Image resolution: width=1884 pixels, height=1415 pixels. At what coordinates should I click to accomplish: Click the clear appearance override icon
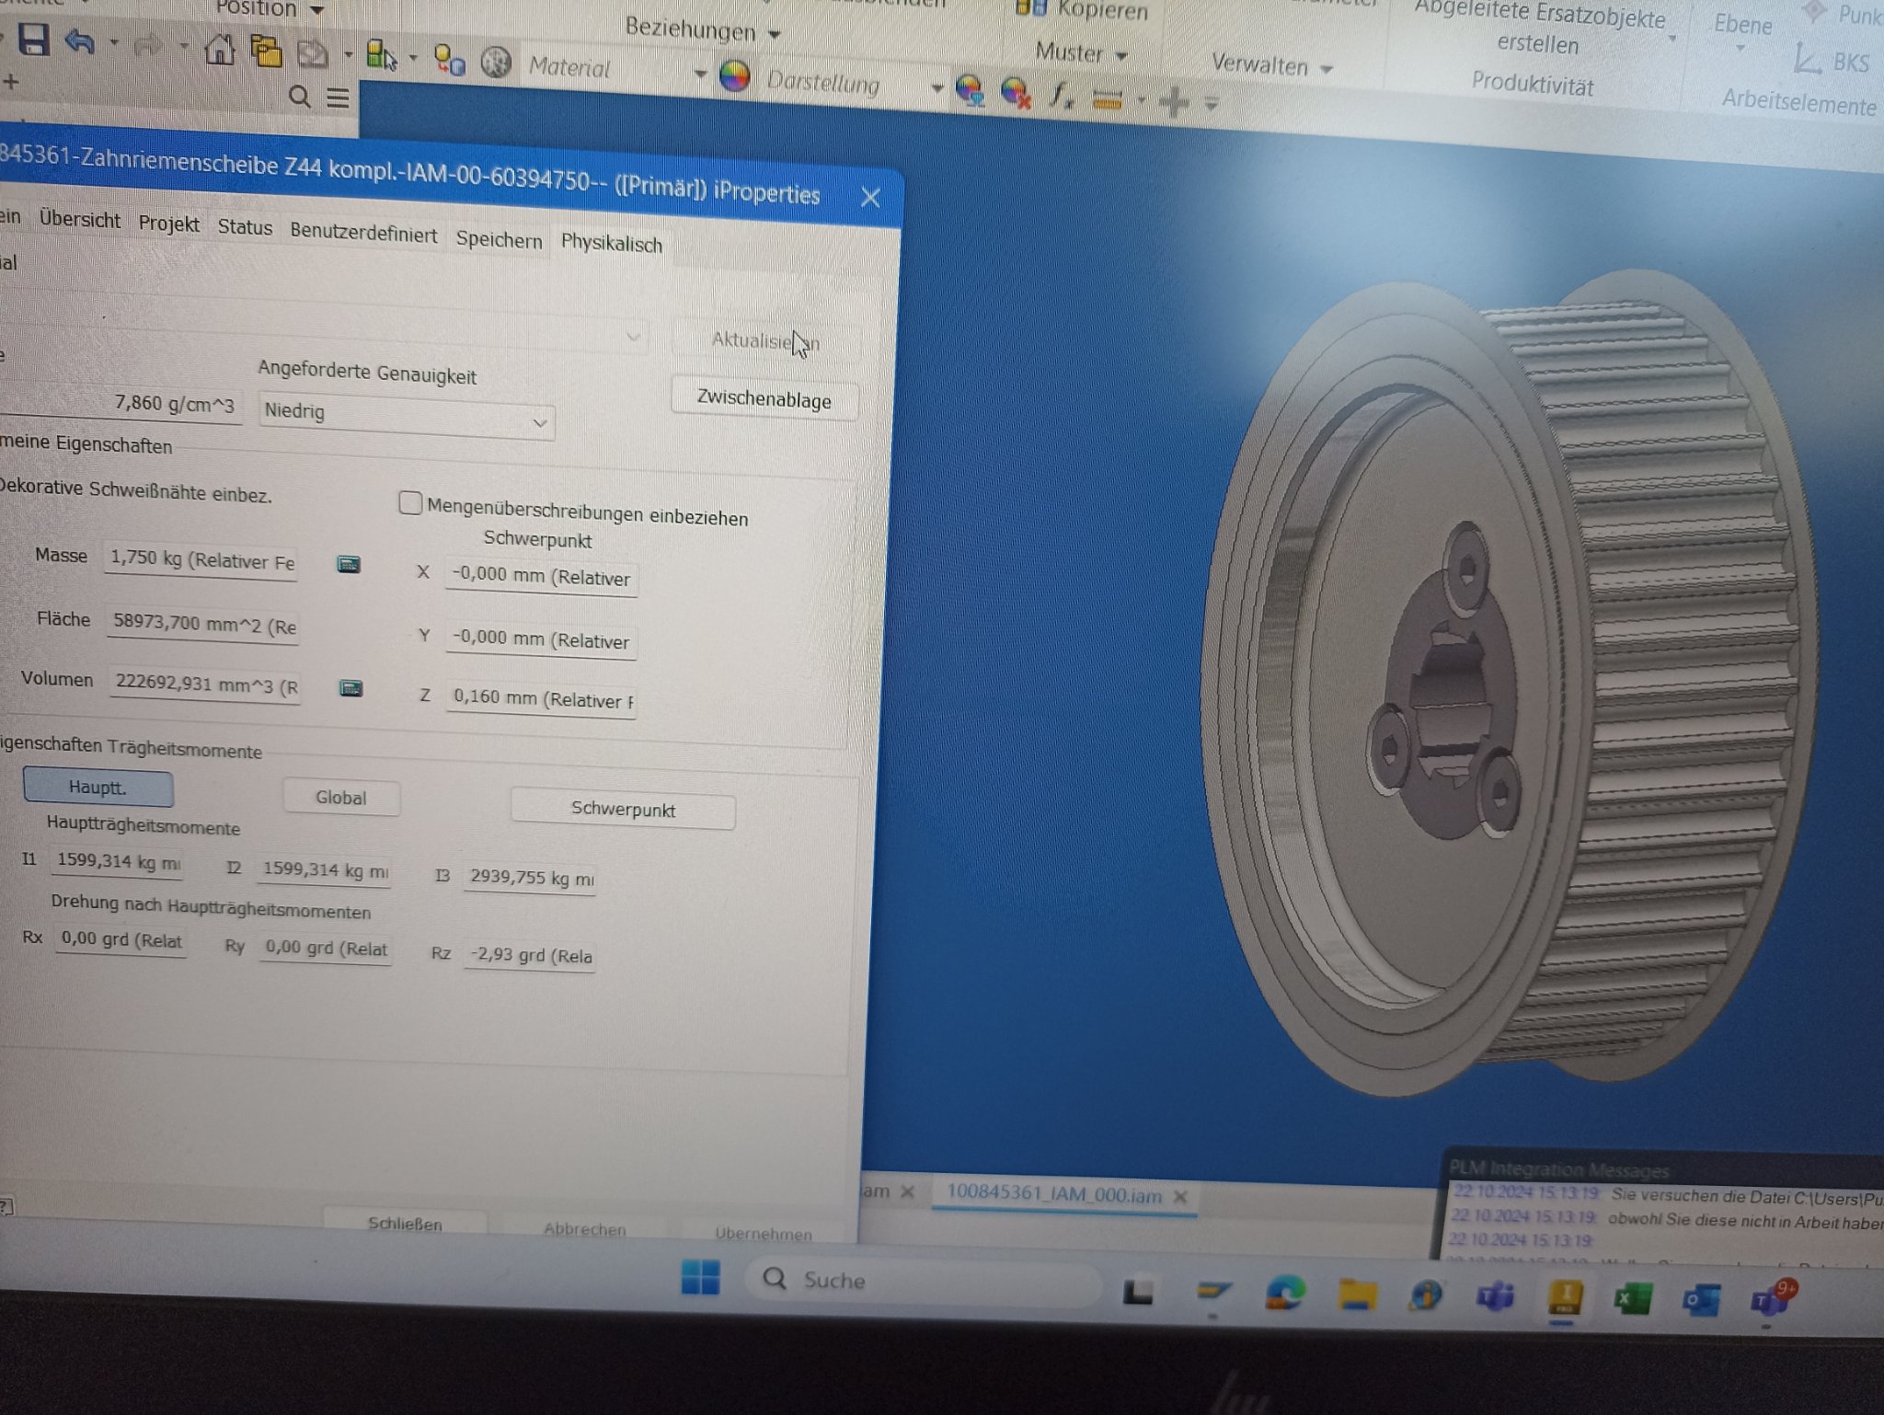[1016, 93]
